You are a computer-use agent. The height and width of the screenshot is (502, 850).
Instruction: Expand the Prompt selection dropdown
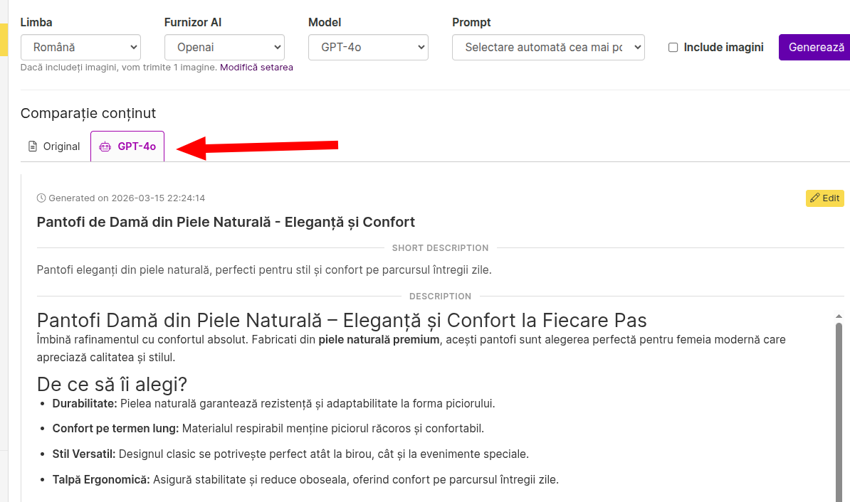pyautogui.click(x=548, y=48)
